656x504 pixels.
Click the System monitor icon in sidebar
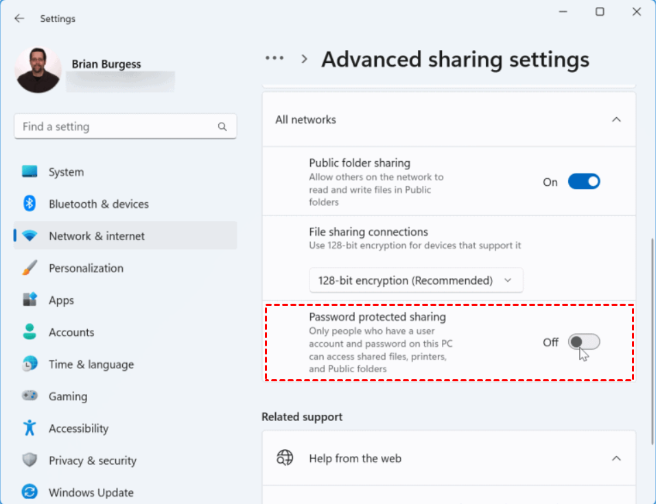click(x=30, y=172)
